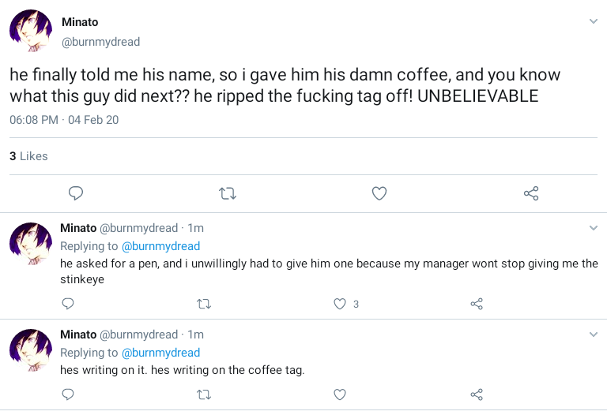Like the main UNBELIEVABLE tweet
The width and height of the screenshot is (607, 415).
coord(379,193)
